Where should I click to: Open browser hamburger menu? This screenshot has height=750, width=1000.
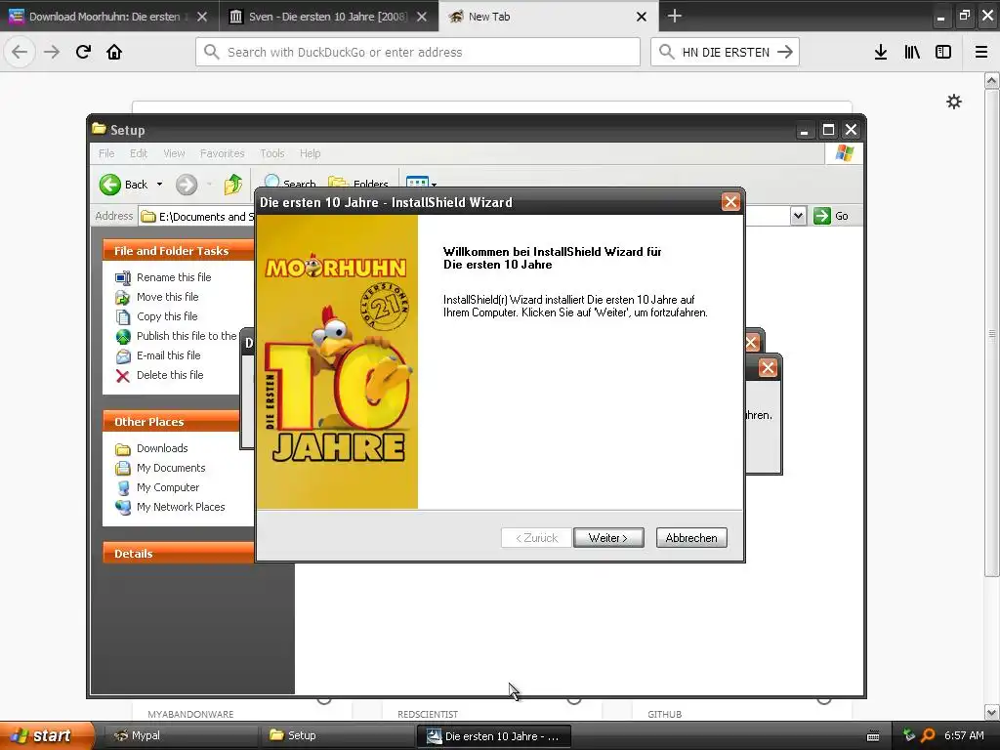(981, 52)
